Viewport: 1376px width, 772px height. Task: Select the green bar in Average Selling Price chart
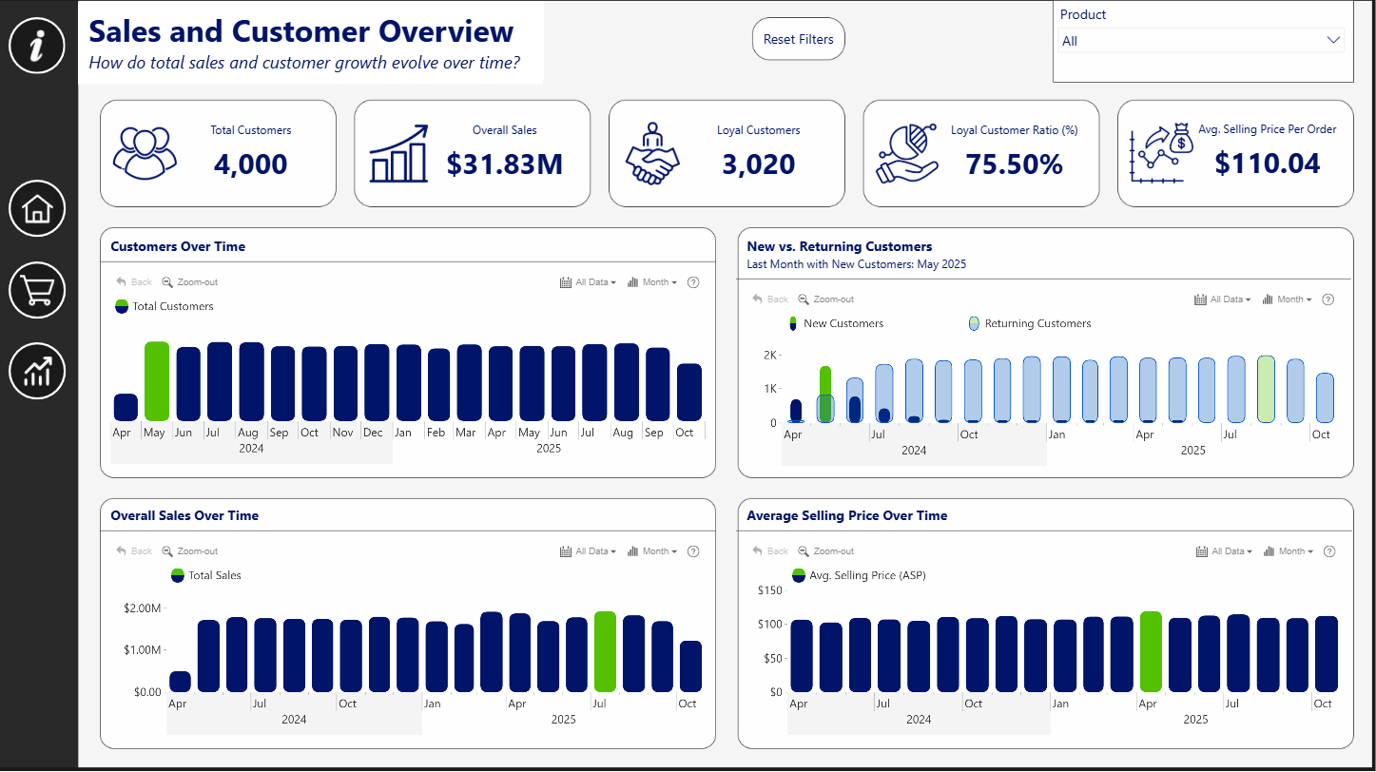[1151, 651]
